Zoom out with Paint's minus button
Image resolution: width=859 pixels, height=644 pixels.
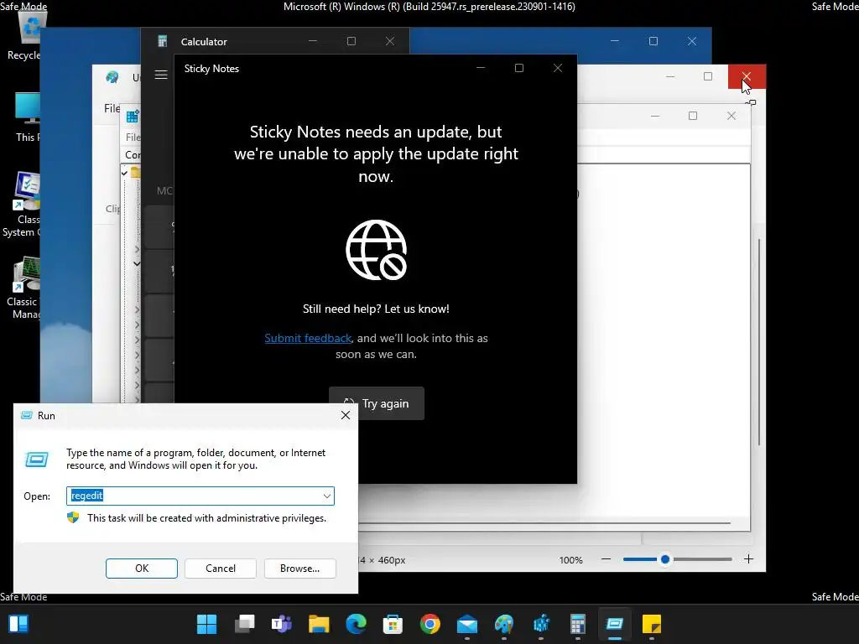coord(606,559)
